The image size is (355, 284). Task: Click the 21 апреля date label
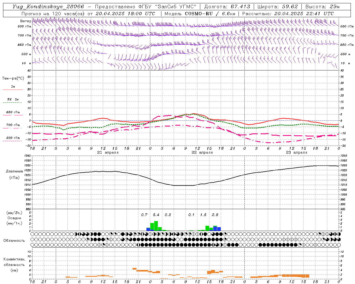click(108, 153)
